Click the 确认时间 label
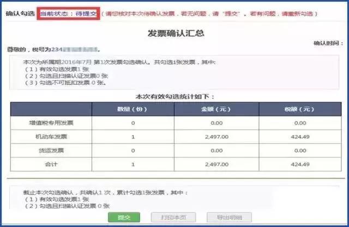The height and width of the screenshot is (227, 349). coord(328,43)
